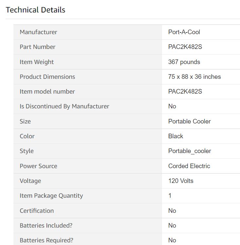
Task: Click the Item Package Quantity label
Action: [x=51, y=196]
